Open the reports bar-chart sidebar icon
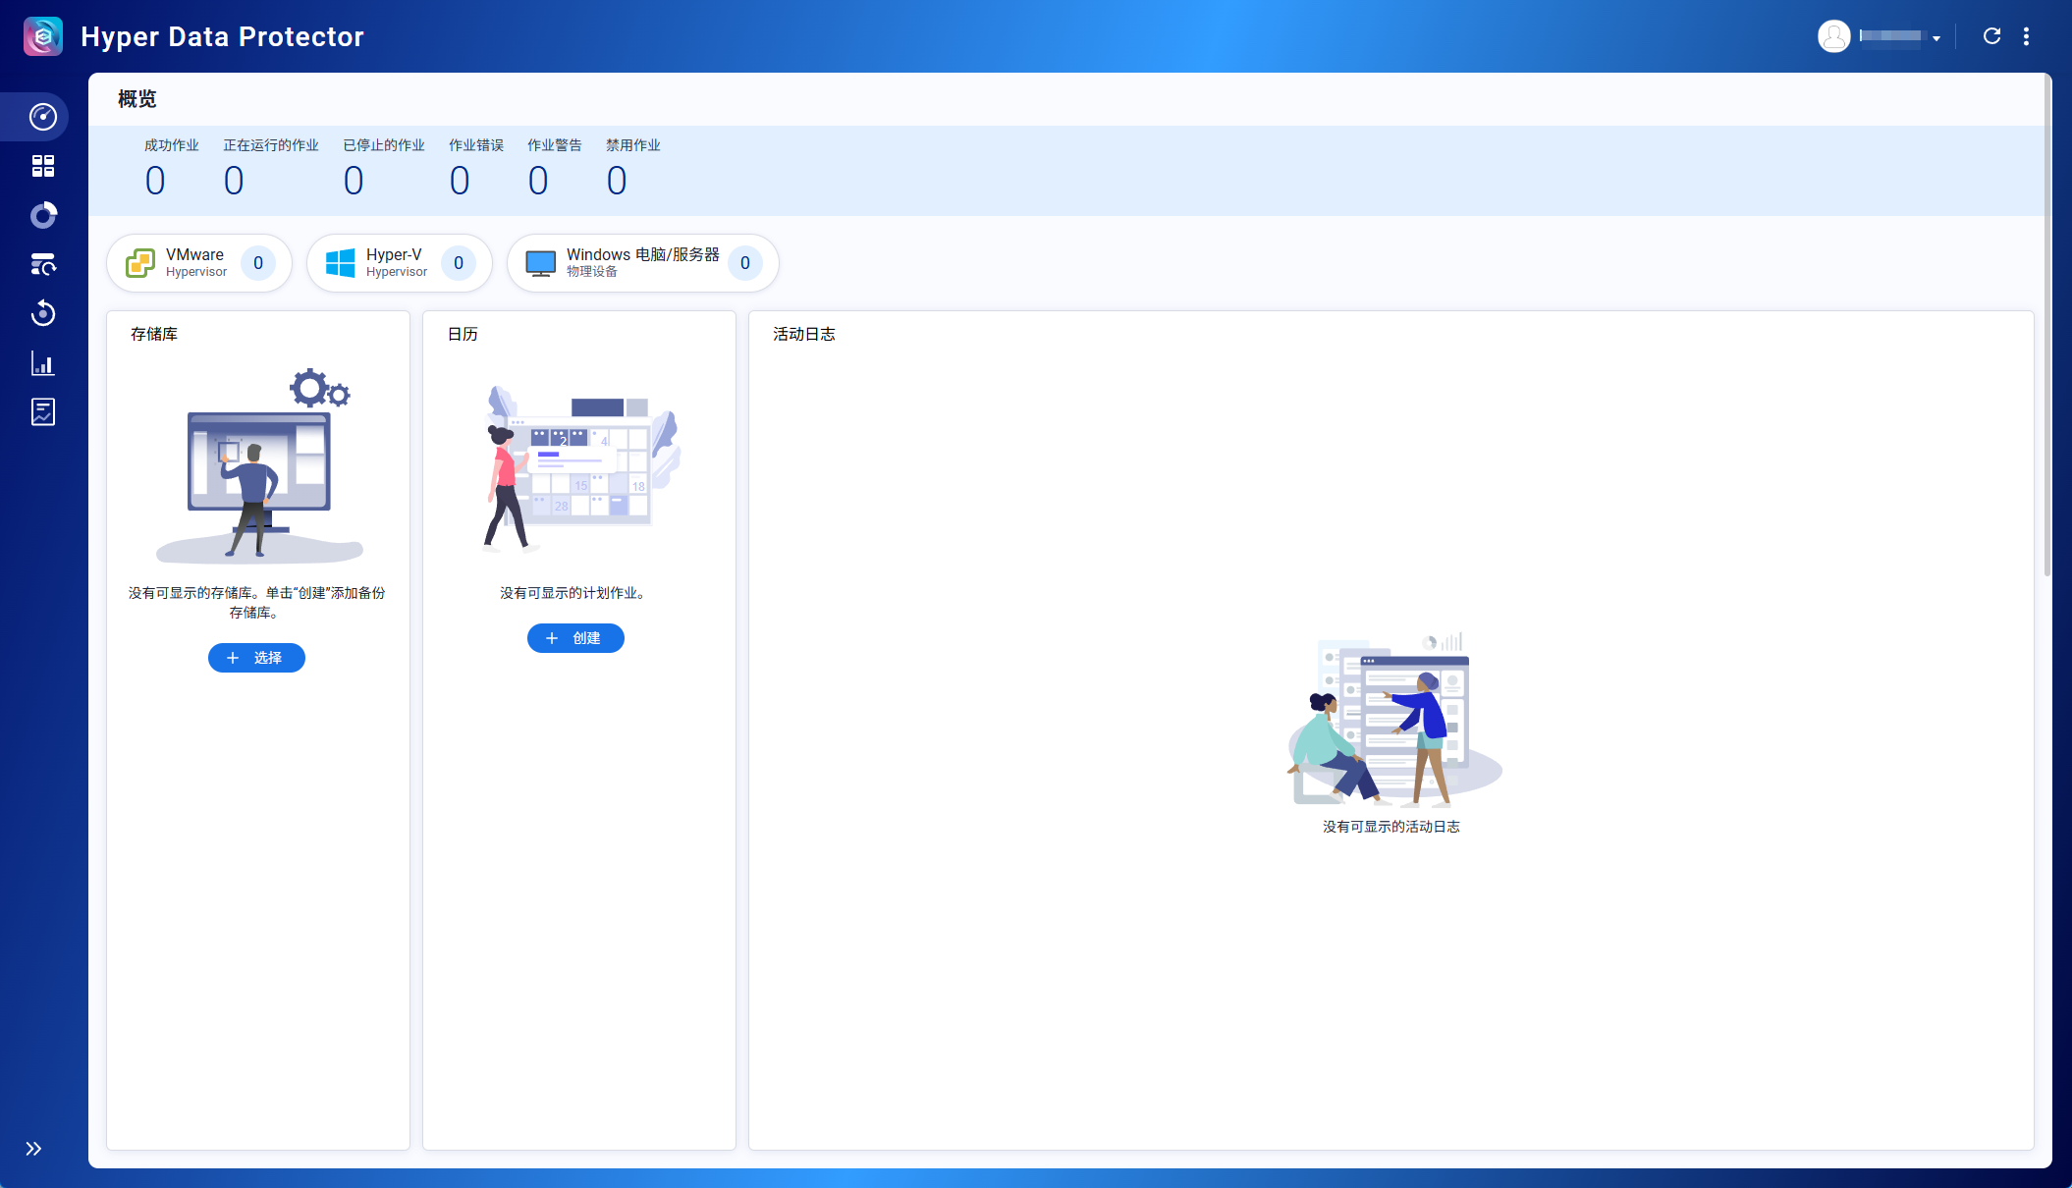2072x1188 pixels. pos(42,363)
